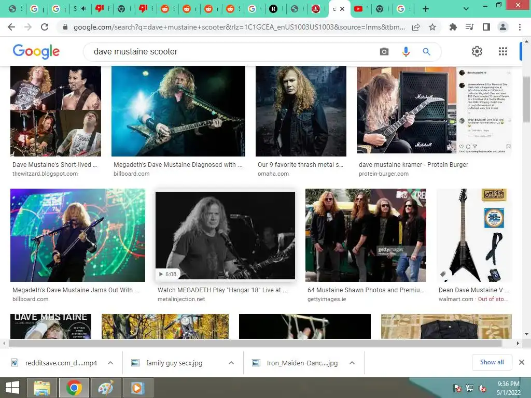Open the Google apps grid

(x=503, y=51)
